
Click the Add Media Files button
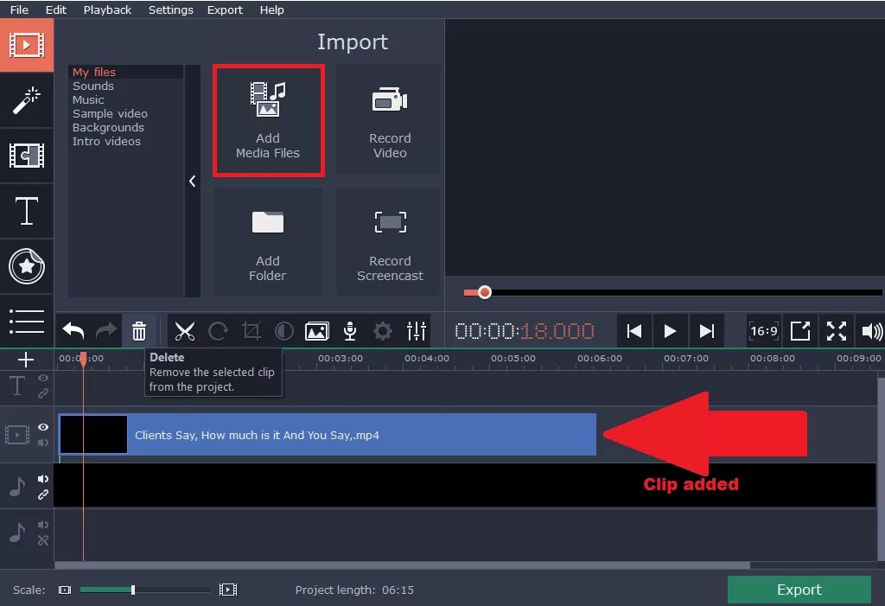coord(268,120)
